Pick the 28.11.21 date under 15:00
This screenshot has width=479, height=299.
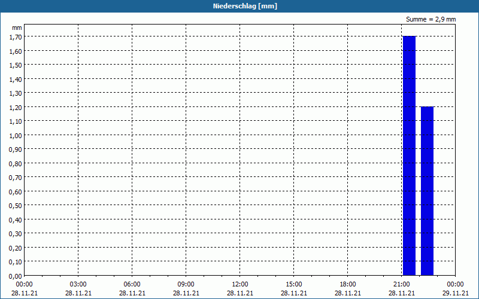294,293
